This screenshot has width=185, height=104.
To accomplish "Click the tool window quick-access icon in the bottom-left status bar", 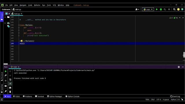I will coord(2,99).
